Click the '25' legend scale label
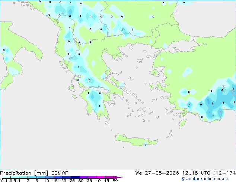The width and height of the screenshot is (236, 182). (x=72, y=181)
